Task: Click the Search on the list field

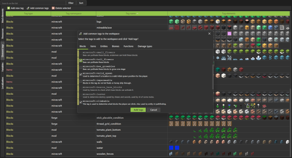Action: [x=33, y=3]
